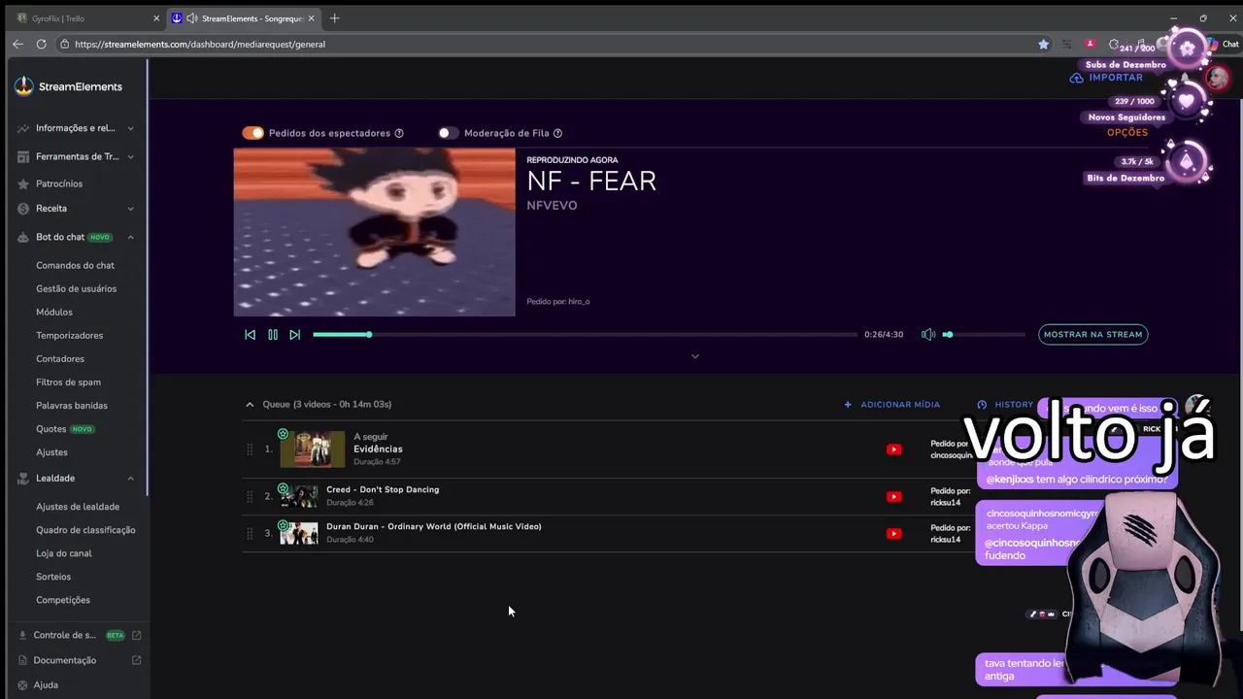
Task: Click the Ajuda sidebar icon
Action: (22, 684)
